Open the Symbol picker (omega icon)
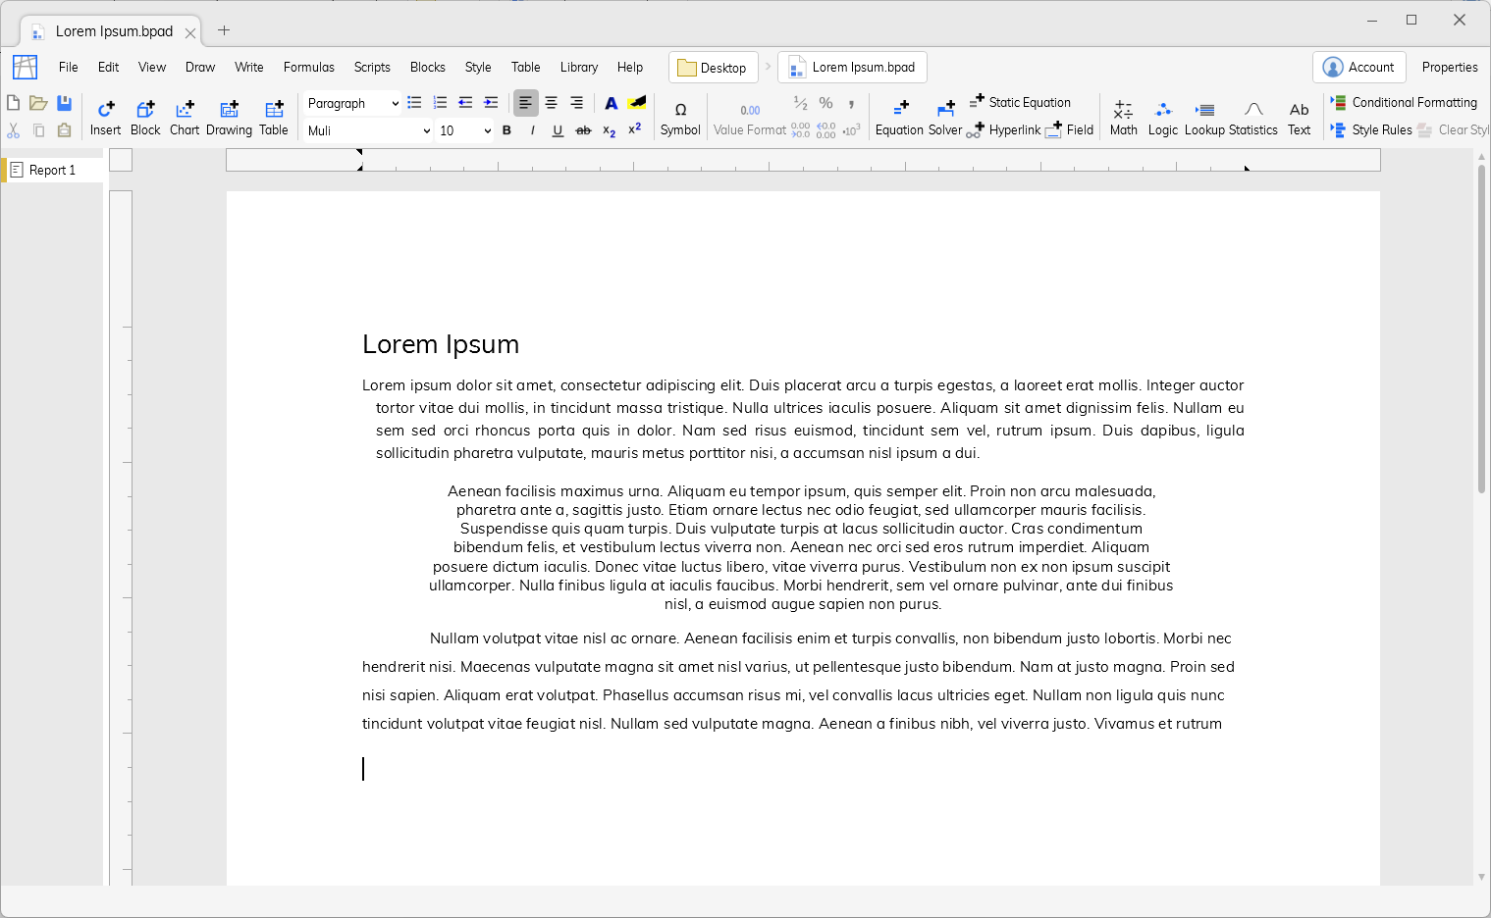 point(680,118)
